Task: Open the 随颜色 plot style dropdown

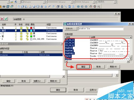Action: click(x=115, y=2)
